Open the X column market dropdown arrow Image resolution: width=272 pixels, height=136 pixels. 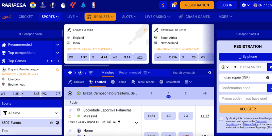click(168, 97)
